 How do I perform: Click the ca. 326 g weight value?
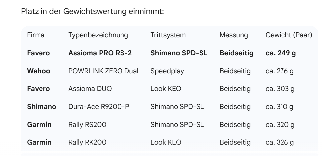280,142
